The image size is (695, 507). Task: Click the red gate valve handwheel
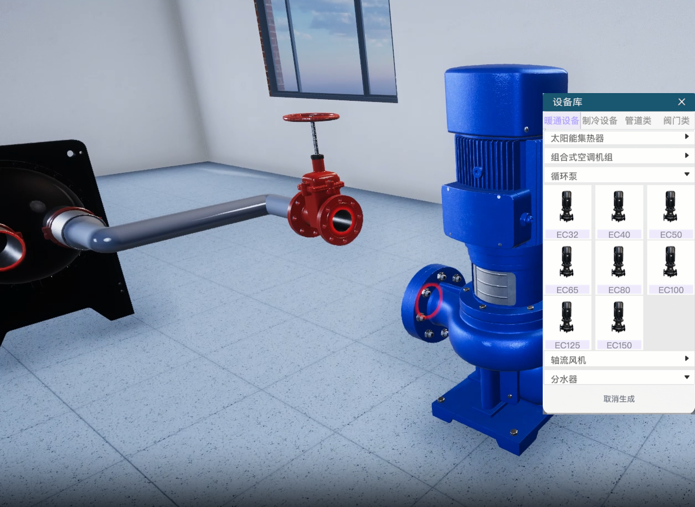click(x=311, y=117)
